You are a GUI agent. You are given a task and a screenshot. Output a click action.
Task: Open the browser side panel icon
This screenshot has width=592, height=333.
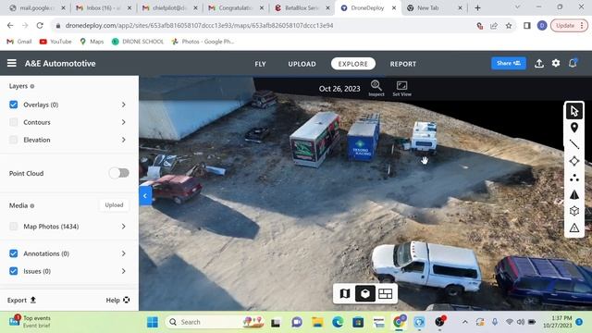coord(526,26)
